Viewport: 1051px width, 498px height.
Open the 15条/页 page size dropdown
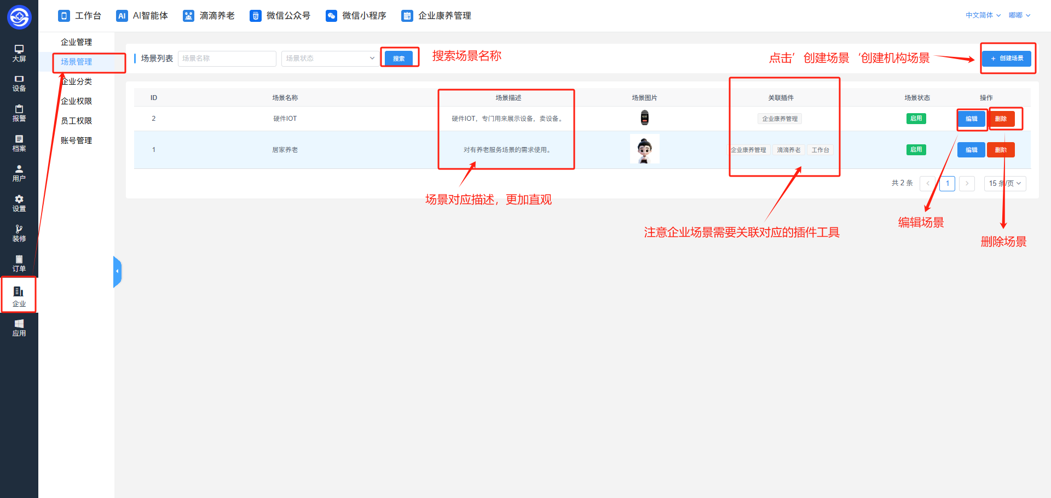tap(1004, 184)
